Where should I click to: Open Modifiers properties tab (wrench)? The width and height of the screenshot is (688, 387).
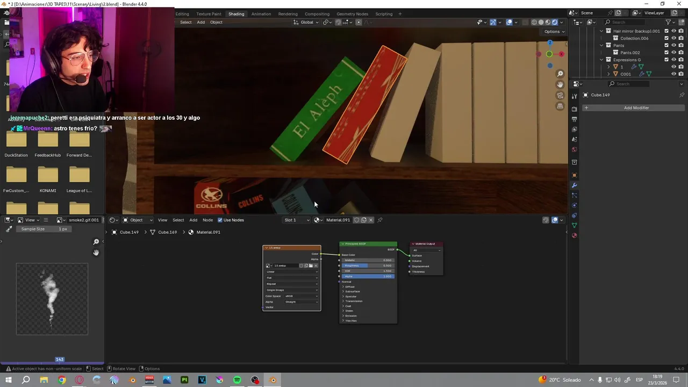(x=574, y=185)
